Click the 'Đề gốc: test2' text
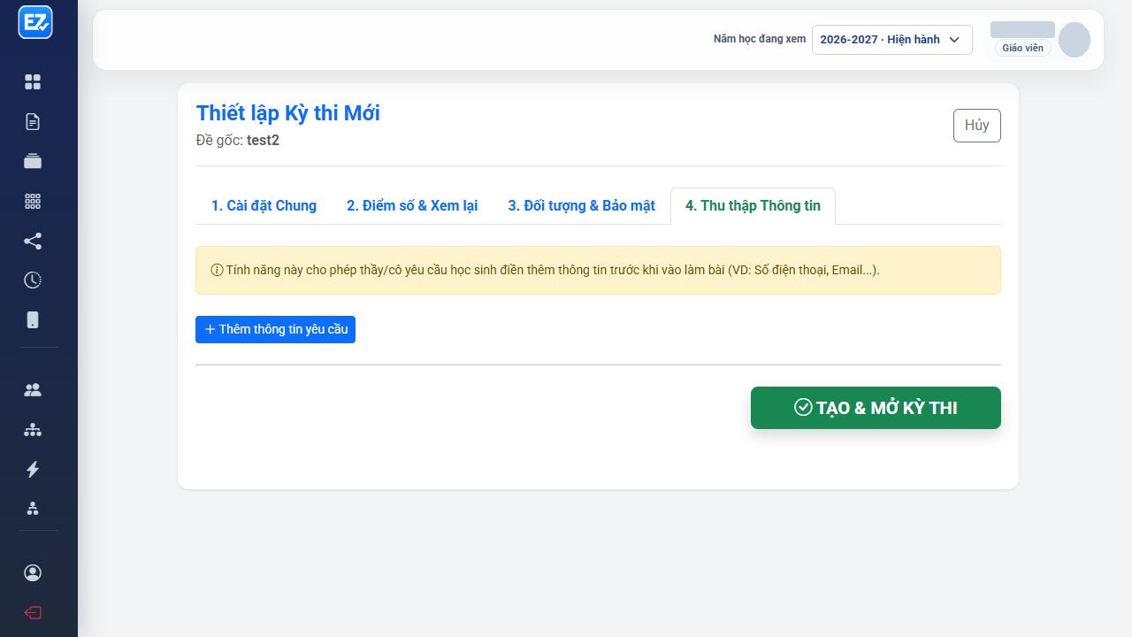The width and height of the screenshot is (1132, 637). [x=238, y=140]
